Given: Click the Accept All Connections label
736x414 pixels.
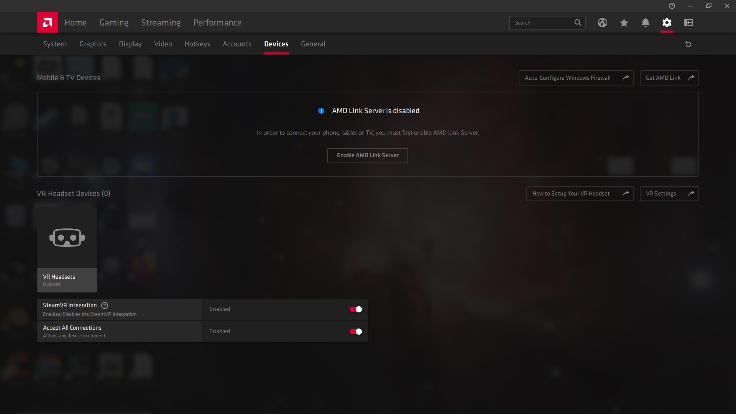Looking at the screenshot, I should coord(72,328).
